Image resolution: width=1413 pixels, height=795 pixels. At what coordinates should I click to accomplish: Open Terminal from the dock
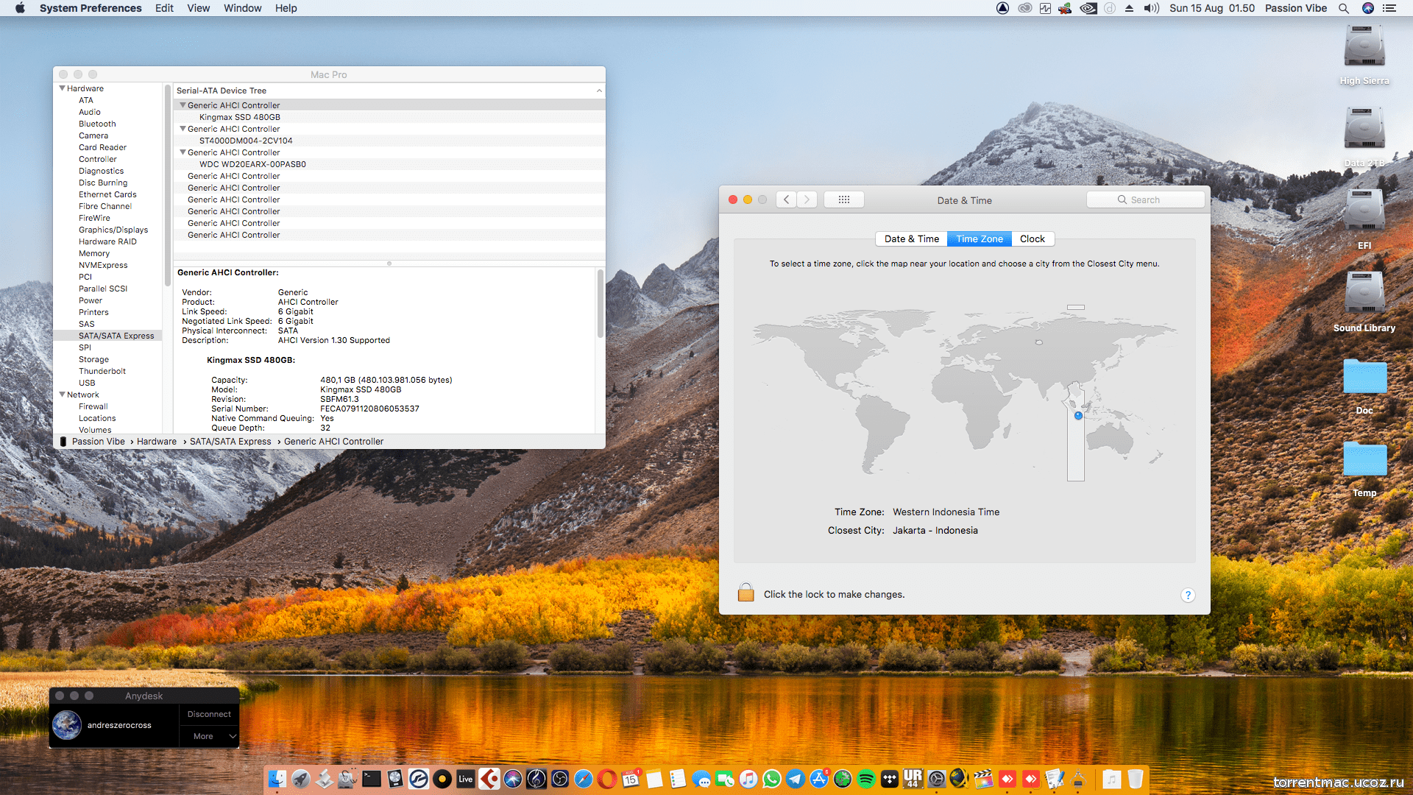(372, 779)
